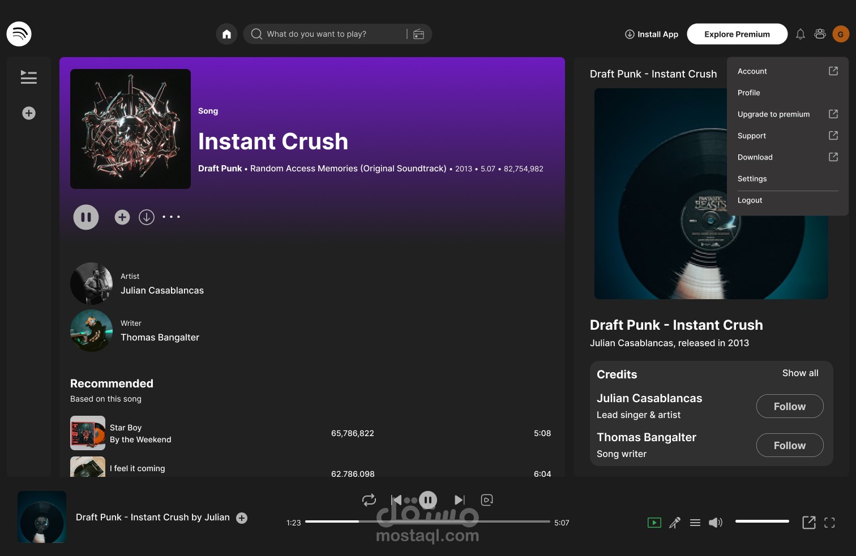Image resolution: width=856 pixels, height=556 pixels.
Task: Go to Home via house icon
Action: coord(226,34)
